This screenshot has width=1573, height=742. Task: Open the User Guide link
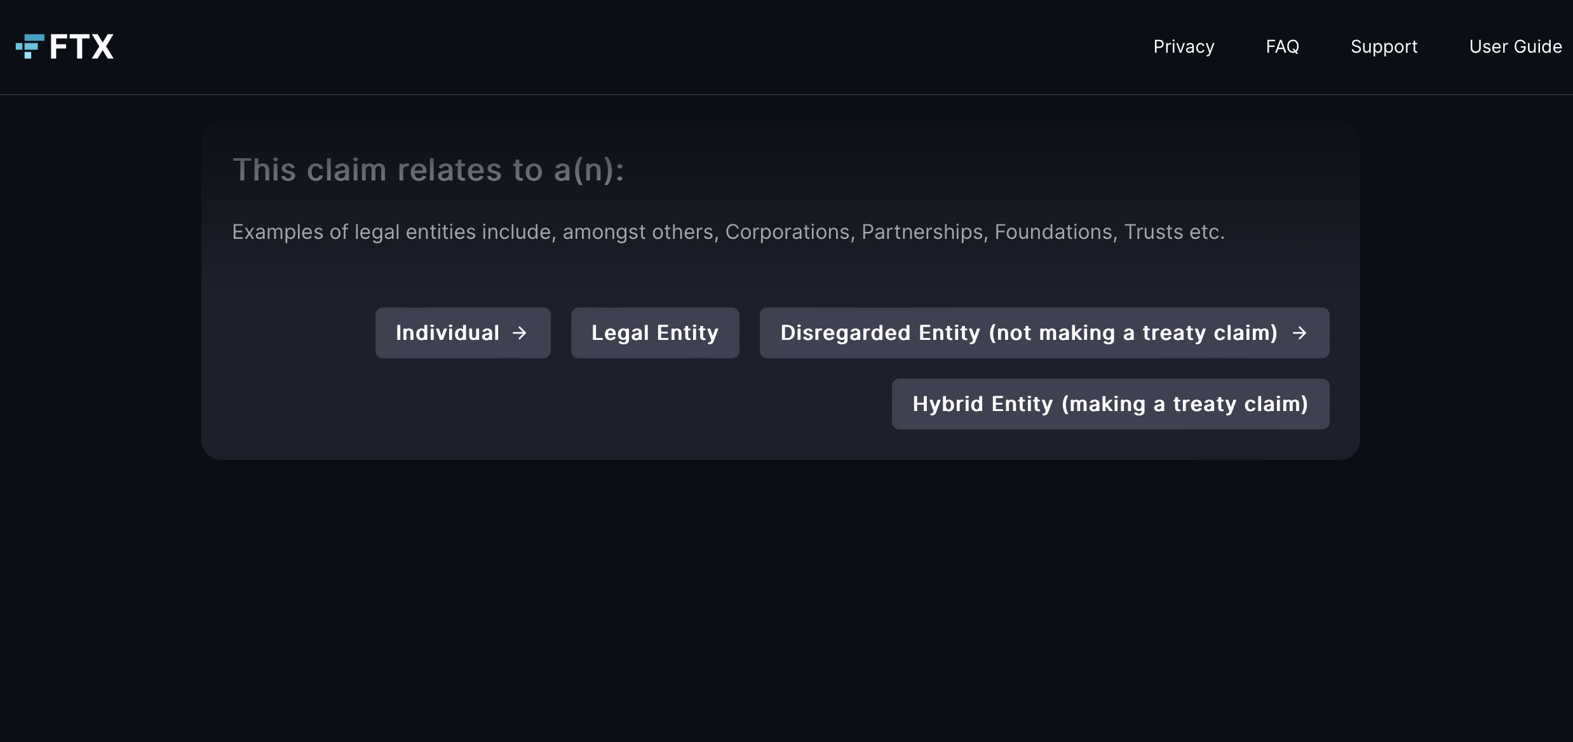1515,46
